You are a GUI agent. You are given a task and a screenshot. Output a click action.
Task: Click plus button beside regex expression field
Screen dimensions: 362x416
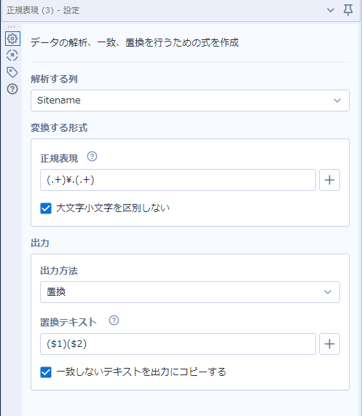pyautogui.click(x=329, y=180)
